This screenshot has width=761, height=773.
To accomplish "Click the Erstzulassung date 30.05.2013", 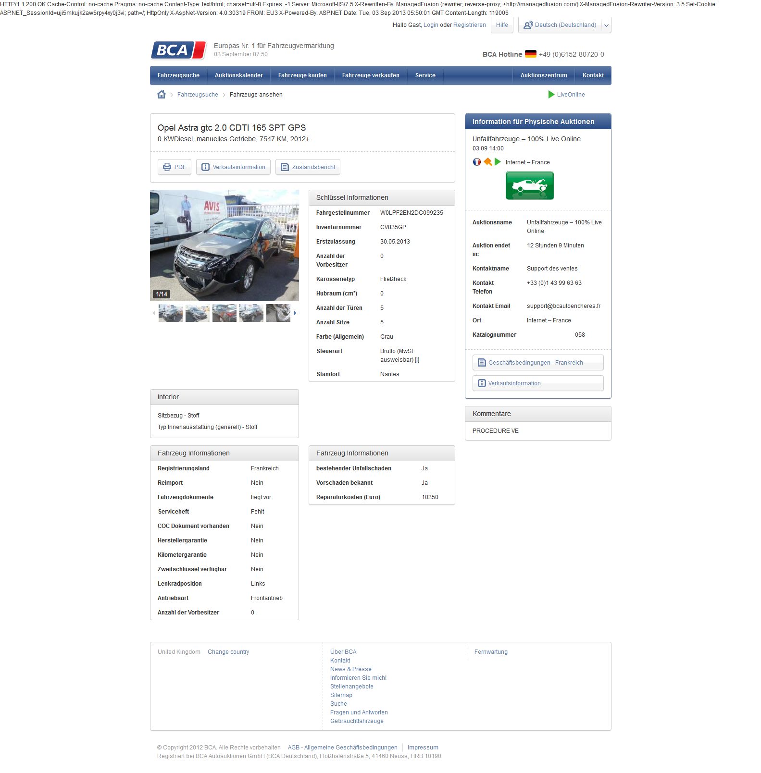I will point(395,242).
